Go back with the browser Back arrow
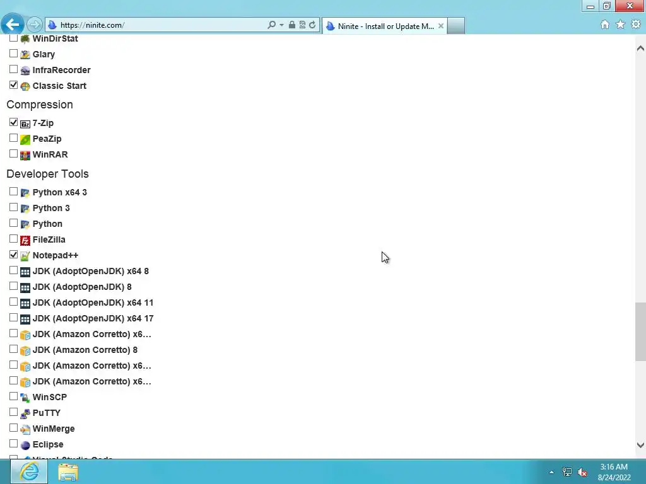Image resolution: width=646 pixels, height=484 pixels. point(13,25)
